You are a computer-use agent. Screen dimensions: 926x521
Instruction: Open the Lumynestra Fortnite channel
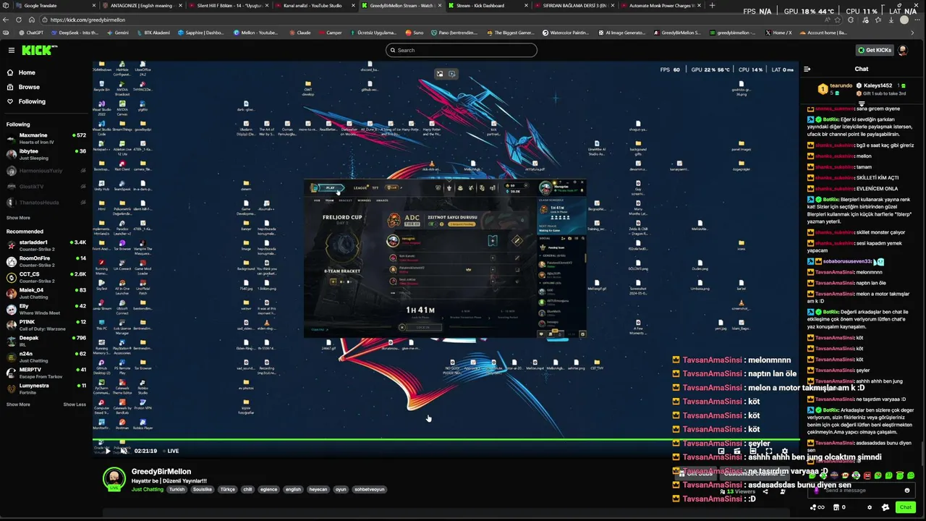[x=46, y=389]
